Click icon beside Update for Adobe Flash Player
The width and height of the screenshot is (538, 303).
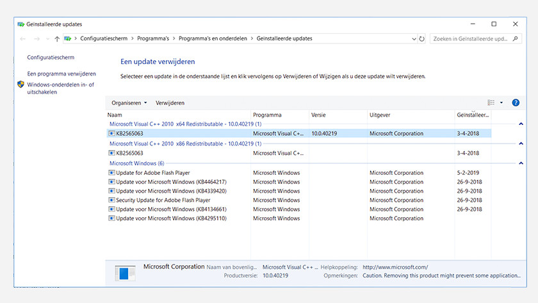click(111, 172)
